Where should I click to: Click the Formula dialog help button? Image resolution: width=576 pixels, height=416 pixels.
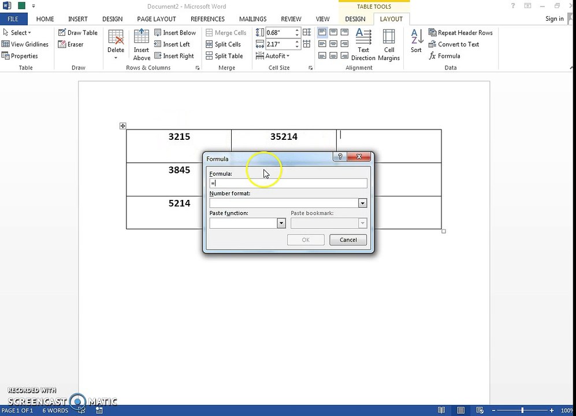(x=340, y=157)
